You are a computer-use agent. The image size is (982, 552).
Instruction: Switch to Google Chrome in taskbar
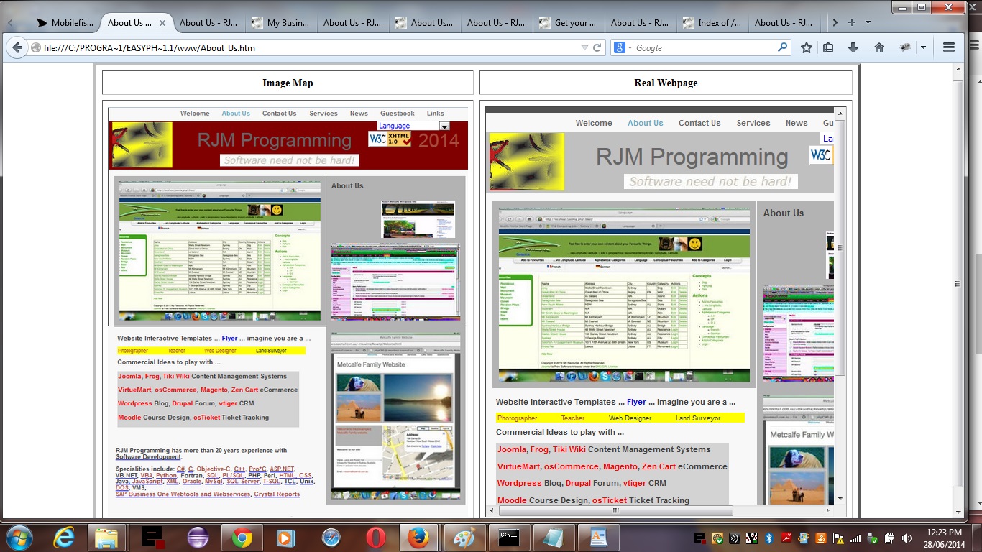point(242,537)
